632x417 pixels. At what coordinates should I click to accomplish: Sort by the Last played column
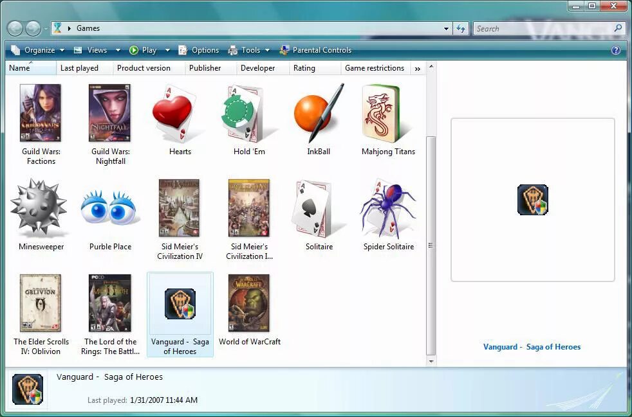(x=85, y=68)
